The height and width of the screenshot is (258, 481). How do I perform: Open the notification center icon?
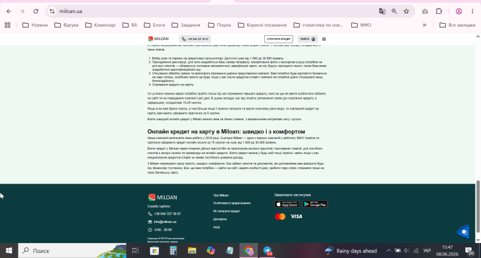[x=469, y=251]
